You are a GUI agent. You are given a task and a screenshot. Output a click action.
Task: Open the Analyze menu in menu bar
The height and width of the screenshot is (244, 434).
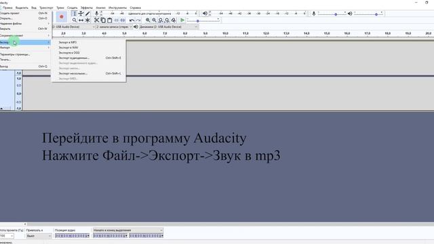pos(101,7)
